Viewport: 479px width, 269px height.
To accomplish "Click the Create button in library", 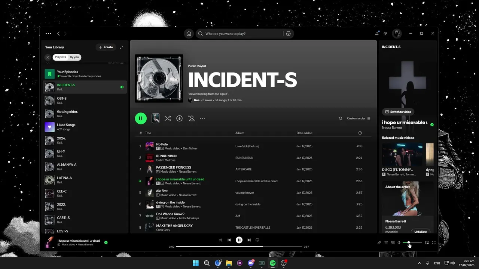I will click(x=106, y=47).
